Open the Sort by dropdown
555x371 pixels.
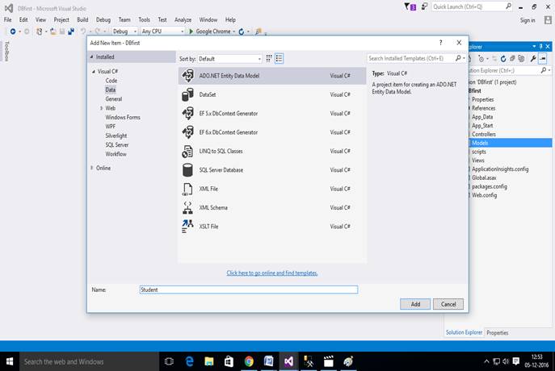[x=229, y=59]
